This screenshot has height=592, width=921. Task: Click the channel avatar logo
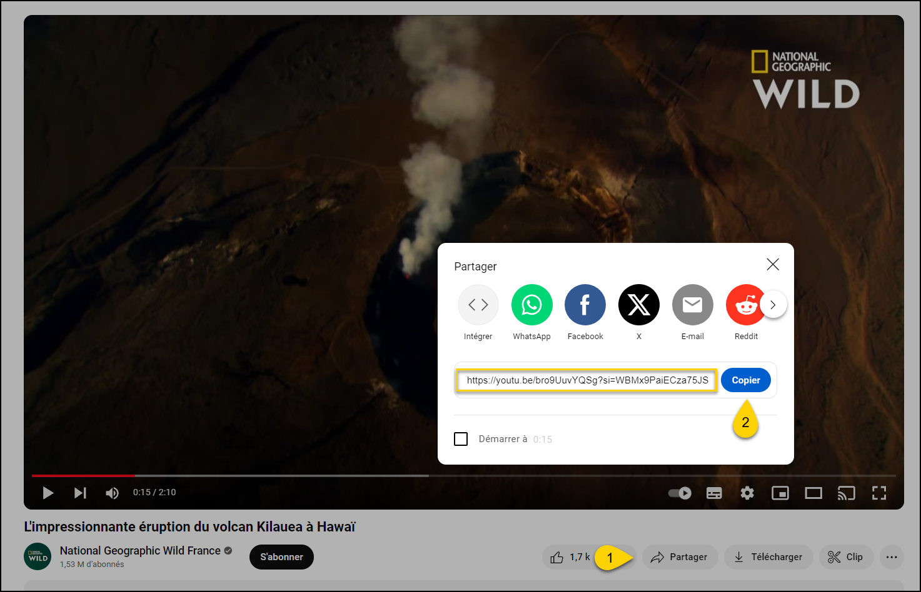coord(38,556)
